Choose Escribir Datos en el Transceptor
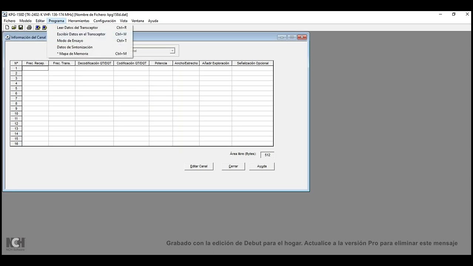 click(x=90, y=34)
